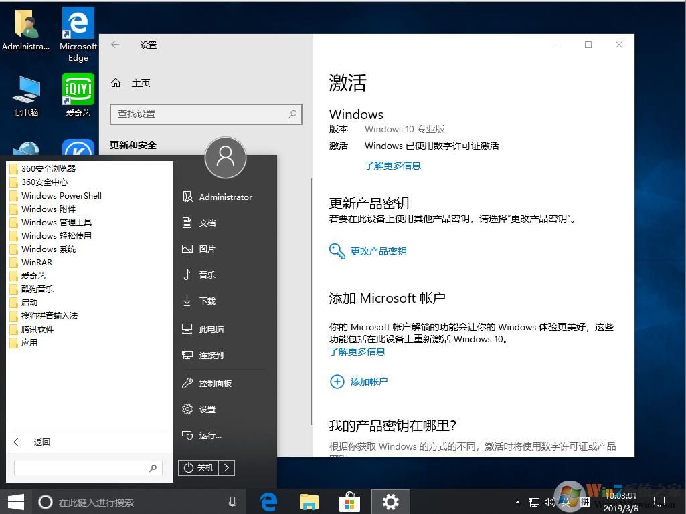Expand the Windows 附件 folder
The width and height of the screenshot is (686, 514).
48,209
